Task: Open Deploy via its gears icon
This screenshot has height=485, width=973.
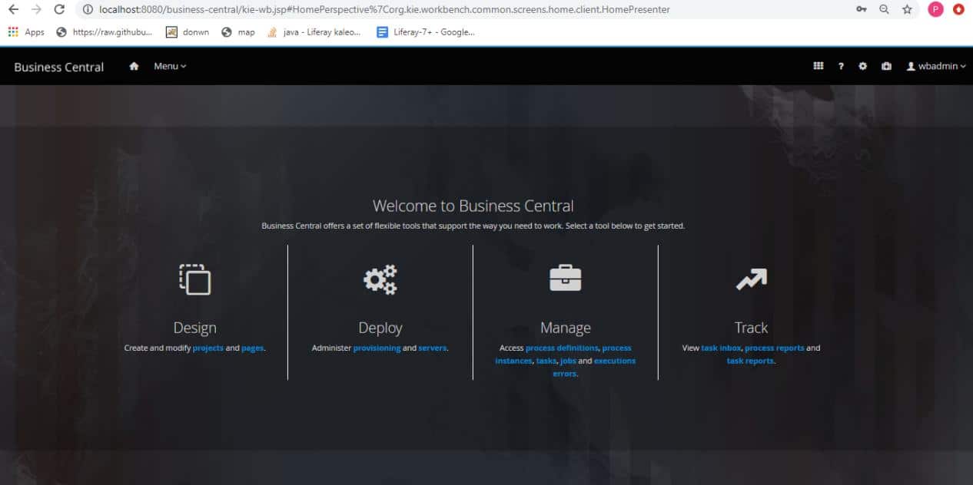Action: coord(380,279)
